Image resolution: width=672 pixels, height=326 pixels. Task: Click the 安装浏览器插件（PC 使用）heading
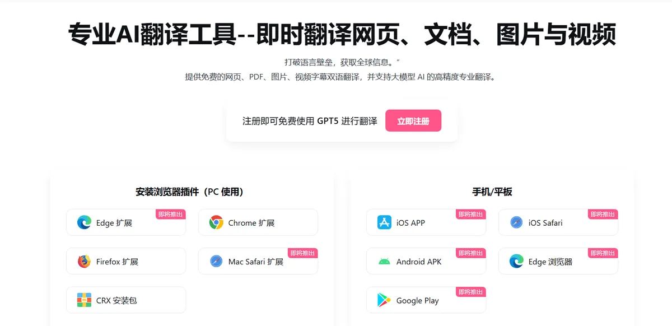[x=190, y=192]
